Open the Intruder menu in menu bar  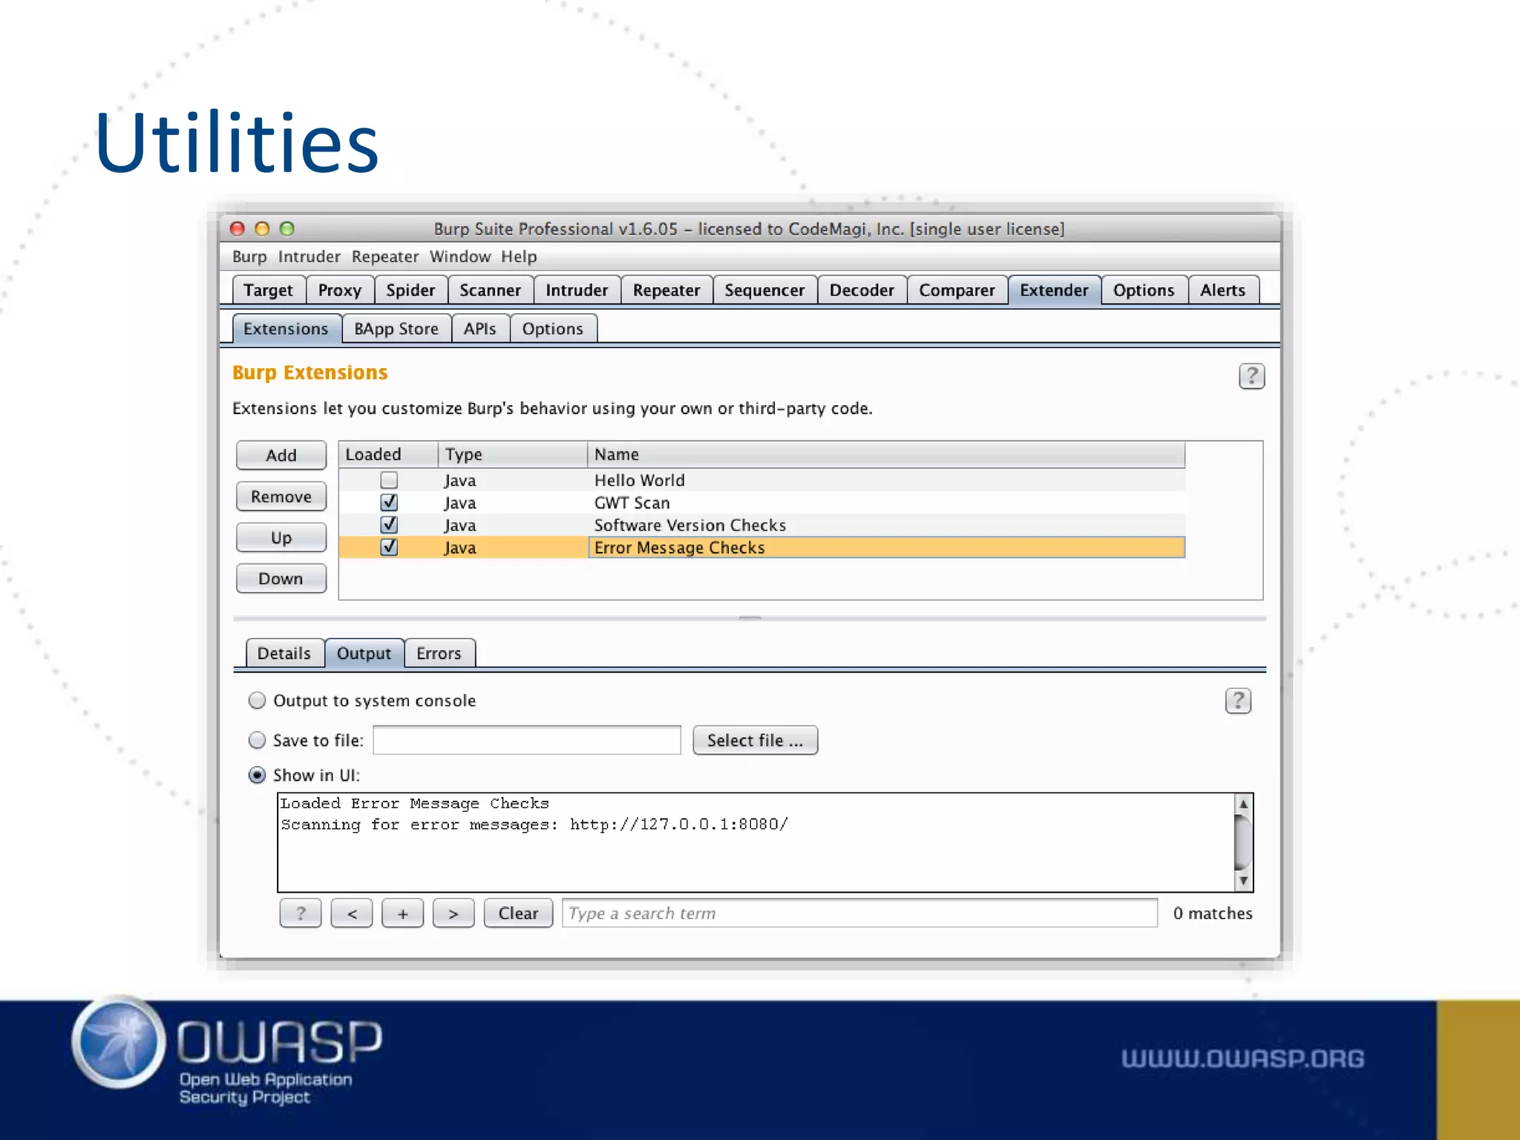coord(309,257)
